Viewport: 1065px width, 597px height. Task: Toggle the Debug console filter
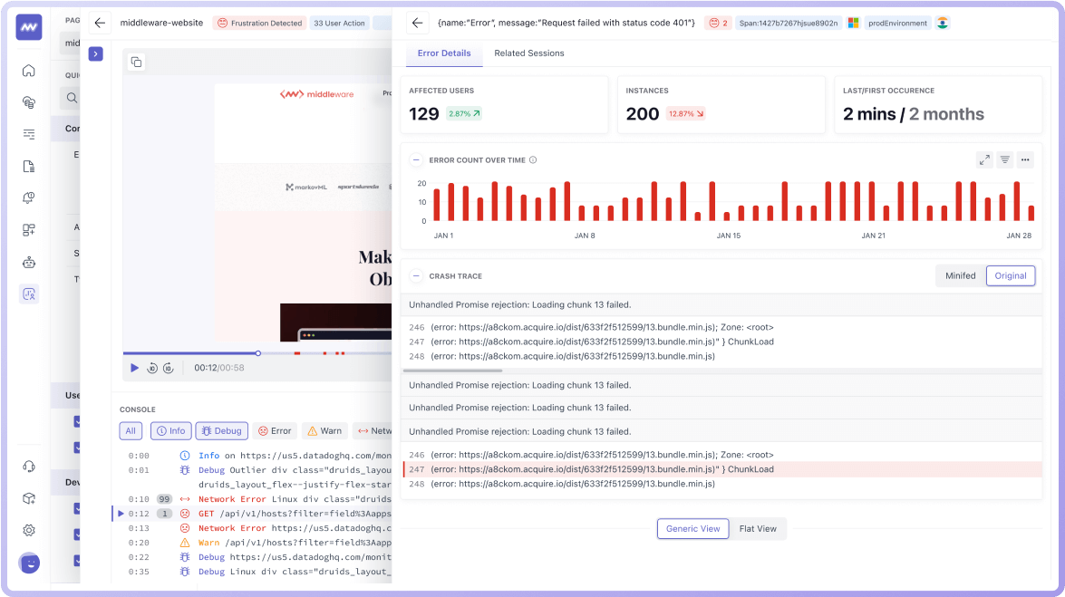coord(221,431)
